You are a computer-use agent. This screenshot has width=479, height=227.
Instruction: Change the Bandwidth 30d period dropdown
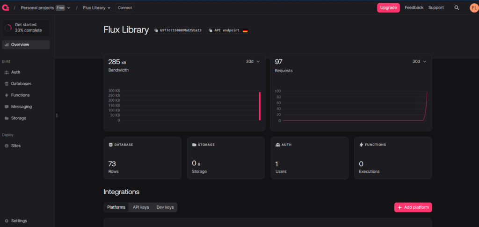click(253, 61)
